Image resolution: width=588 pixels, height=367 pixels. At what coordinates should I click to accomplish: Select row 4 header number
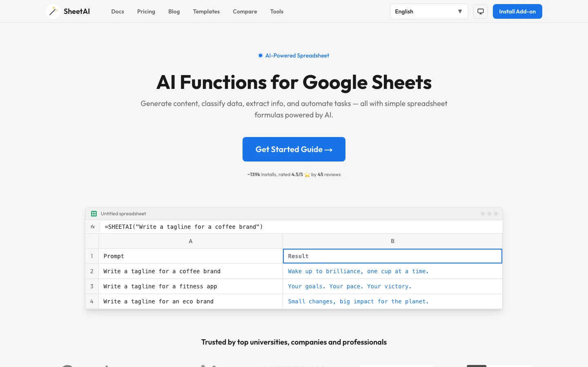click(92, 301)
